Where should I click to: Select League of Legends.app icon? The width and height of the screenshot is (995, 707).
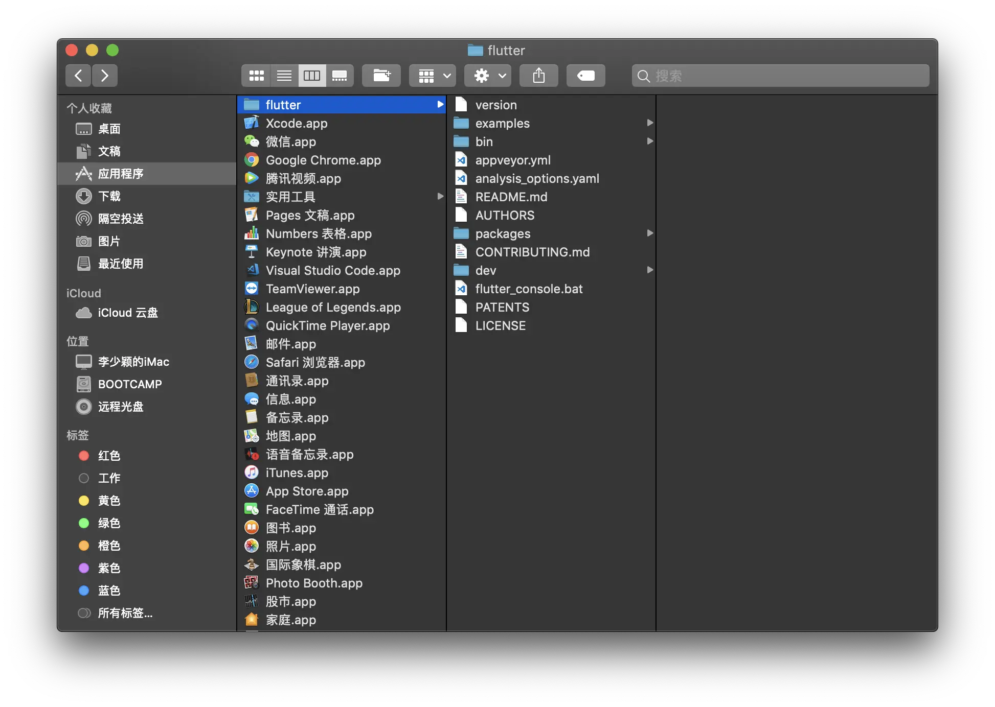point(252,307)
